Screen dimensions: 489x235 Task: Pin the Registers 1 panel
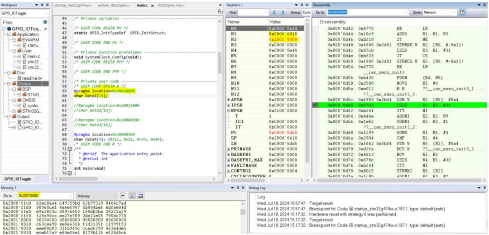coord(301,5)
